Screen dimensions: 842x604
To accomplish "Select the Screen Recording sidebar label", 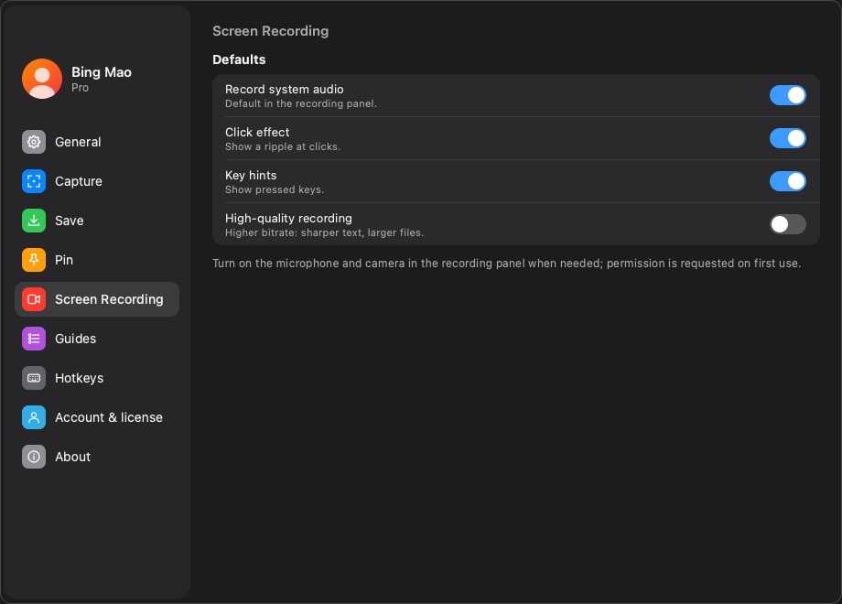I will 109,299.
